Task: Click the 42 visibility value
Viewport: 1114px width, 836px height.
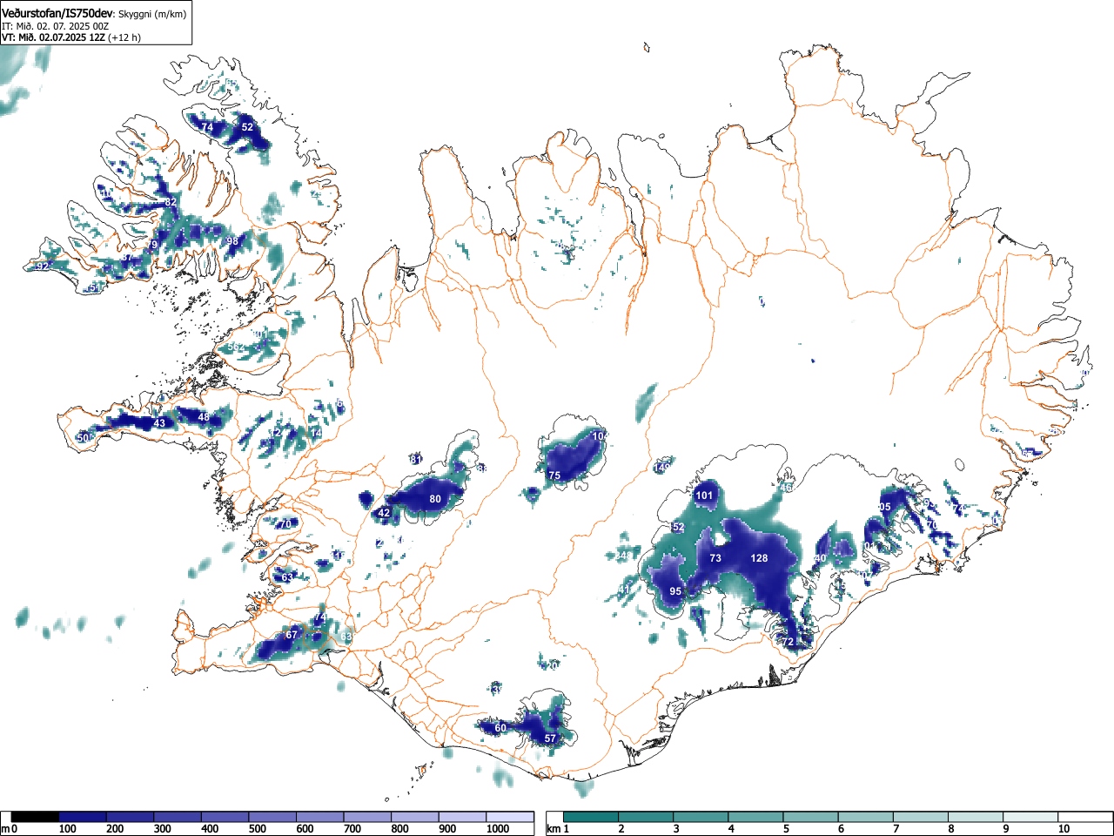Action: [384, 513]
